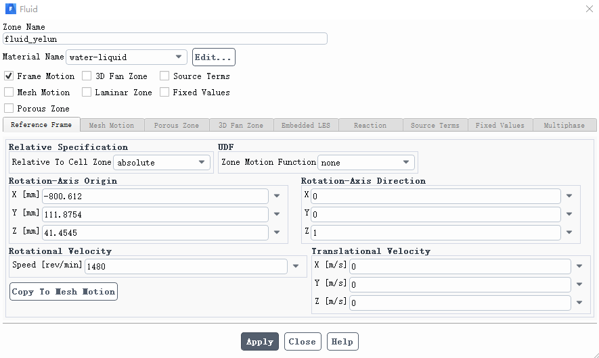Close the Fluid dialog window
Image resolution: width=599 pixels, height=358 pixels.
click(x=589, y=9)
